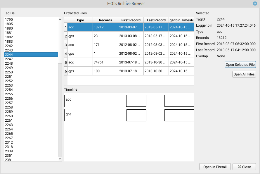This screenshot has height=174, width=260.
Task: Click the Close button
Action: tap(244, 167)
